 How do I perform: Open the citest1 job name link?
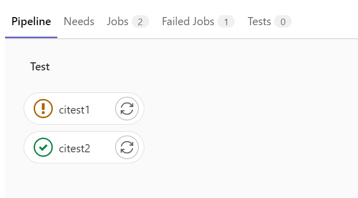tap(74, 110)
